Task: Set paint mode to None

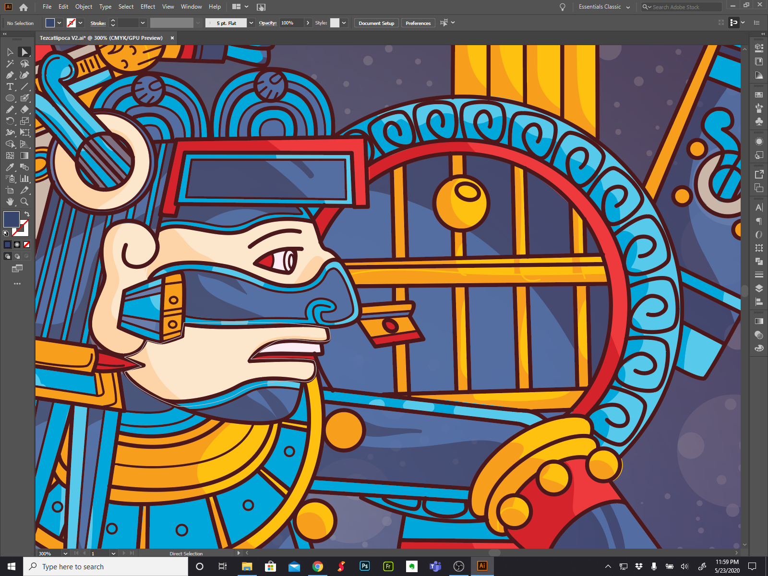Action: click(x=26, y=244)
